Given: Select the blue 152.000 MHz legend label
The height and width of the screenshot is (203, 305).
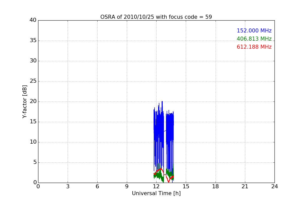Looking at the screenshot, I should (254, 31).
